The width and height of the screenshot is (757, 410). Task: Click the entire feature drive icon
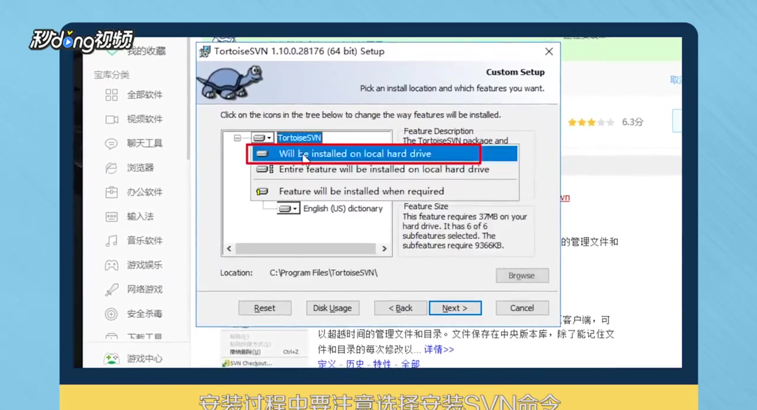coord(265,169)
